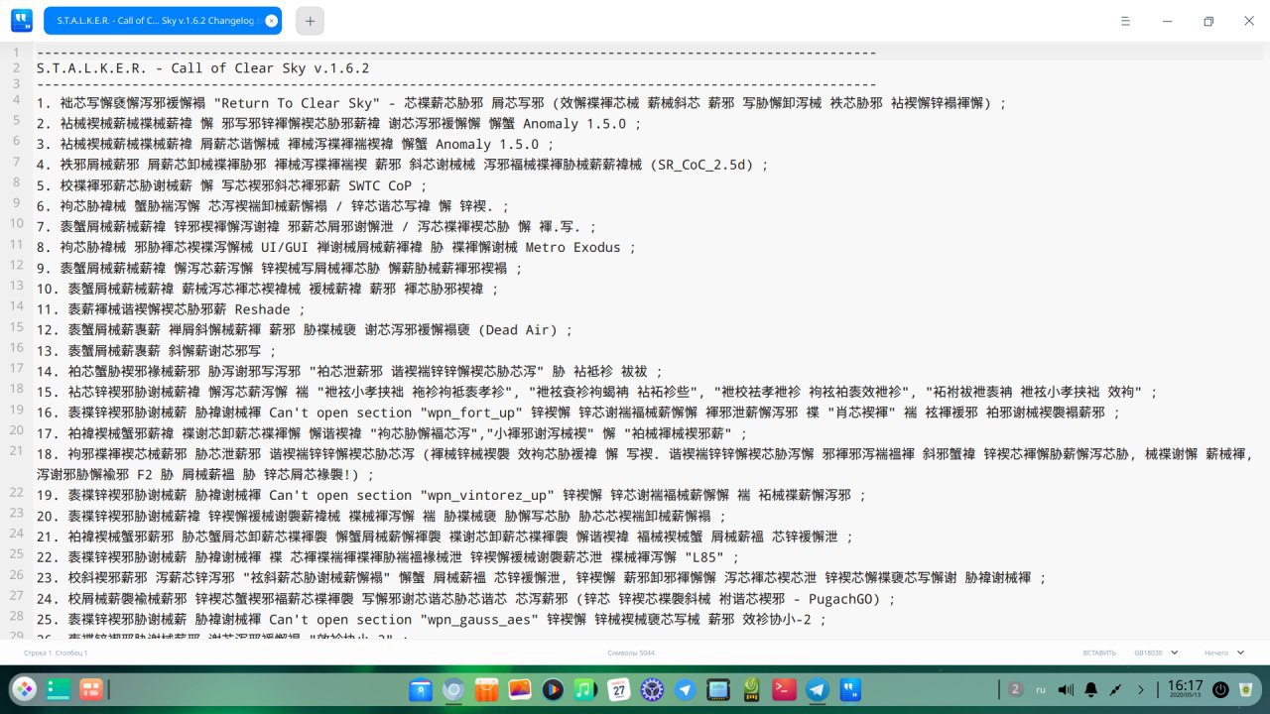Click the text editor icon in the dock

pos(850,689)
